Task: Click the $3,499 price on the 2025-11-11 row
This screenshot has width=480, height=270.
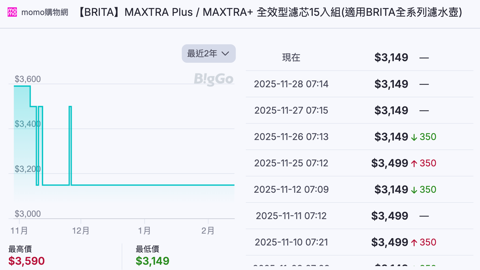Action: coord(389,215)
